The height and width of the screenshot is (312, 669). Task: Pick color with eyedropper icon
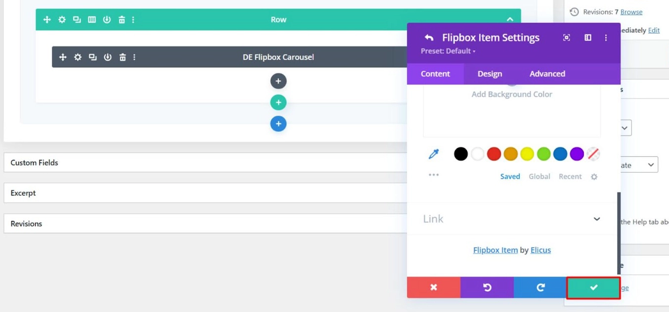[x=434, y=154]
